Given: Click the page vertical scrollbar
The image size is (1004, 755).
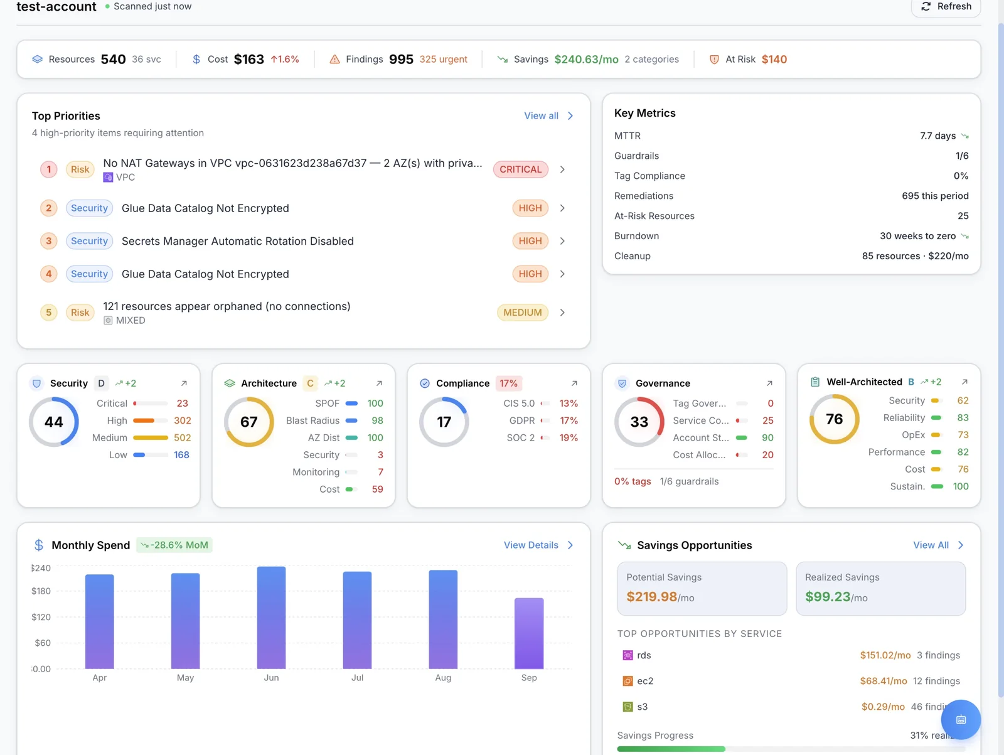Looking at the screenshot, I should [x=1000, y=361].
